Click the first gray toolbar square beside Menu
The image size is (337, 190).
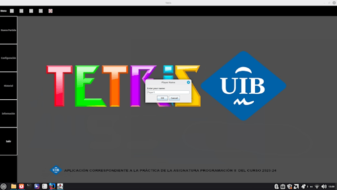tap(12, 11)
